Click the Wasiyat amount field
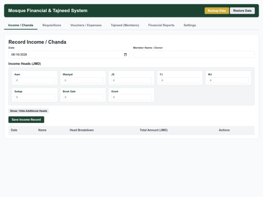The height and width of the screenshot is (197, 263). [x=83, y=80]
